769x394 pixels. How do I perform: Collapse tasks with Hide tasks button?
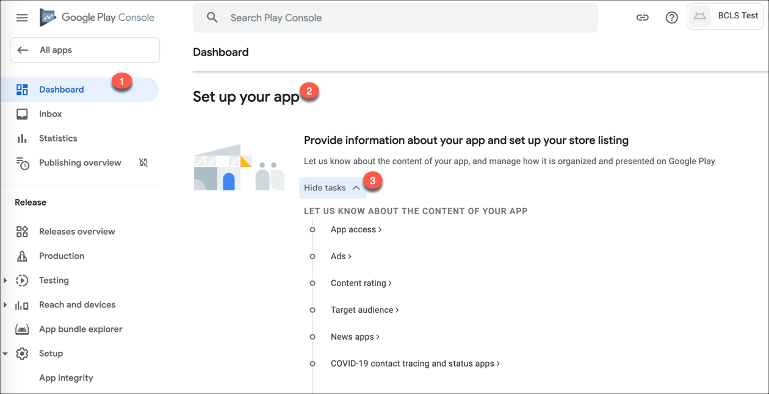[x=333, y=188]
